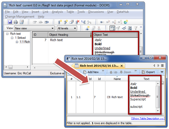This screenshot has width=169, height=129.
Task: Close the Rich text 2014/02/16 tab
Action: (122, 66)
